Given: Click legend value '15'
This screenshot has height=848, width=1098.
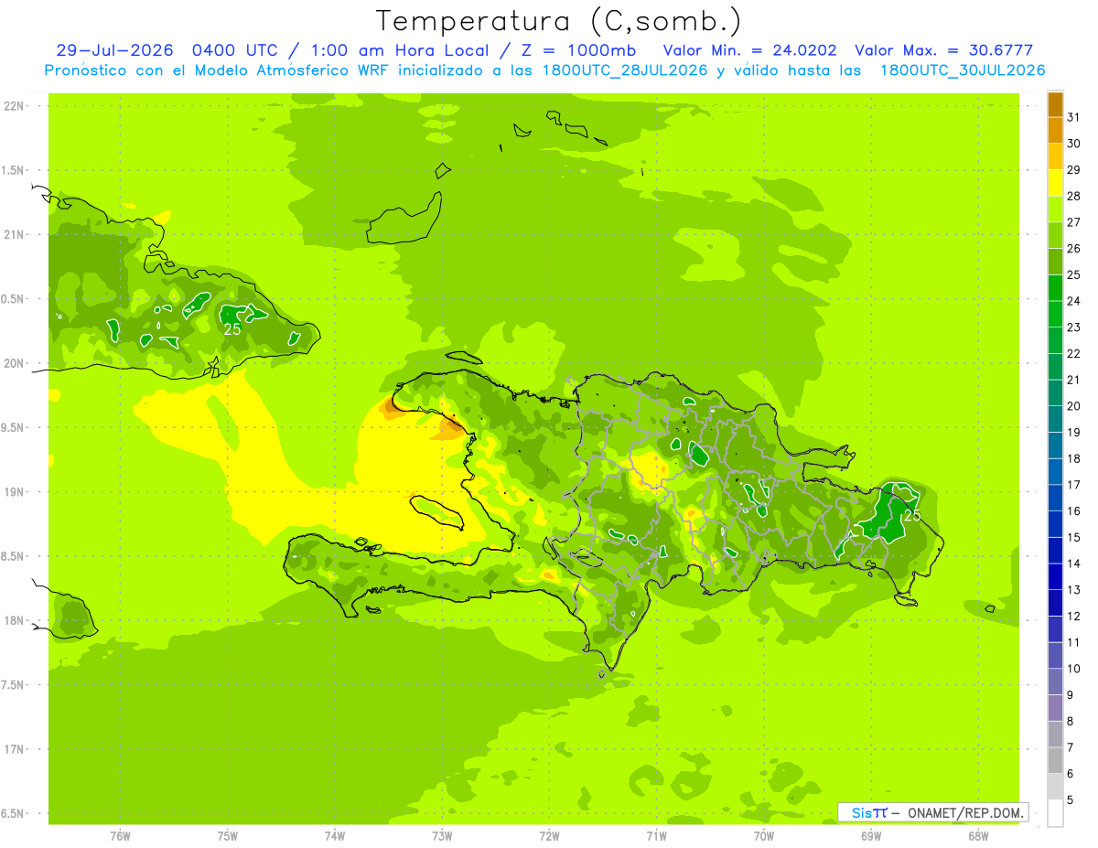Looking at the screenshot, I should (1074, 537).
